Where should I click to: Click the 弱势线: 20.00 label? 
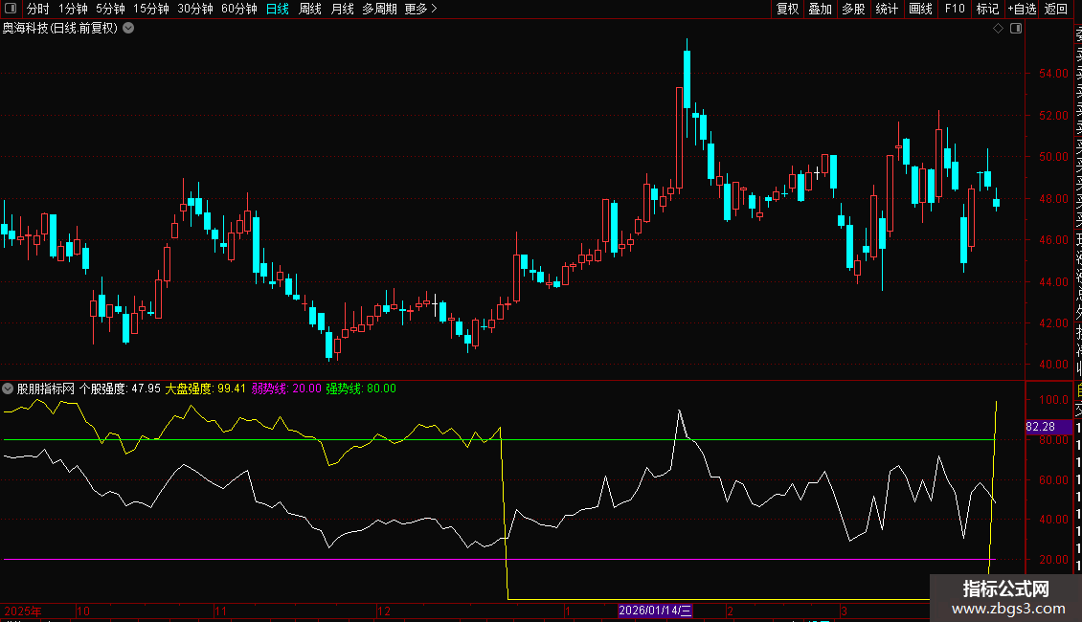coord(286,389)
